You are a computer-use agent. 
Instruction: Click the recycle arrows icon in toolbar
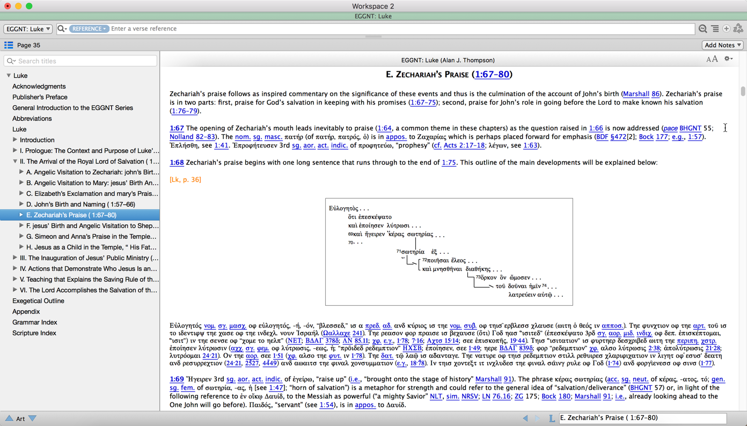pos(738,29)
